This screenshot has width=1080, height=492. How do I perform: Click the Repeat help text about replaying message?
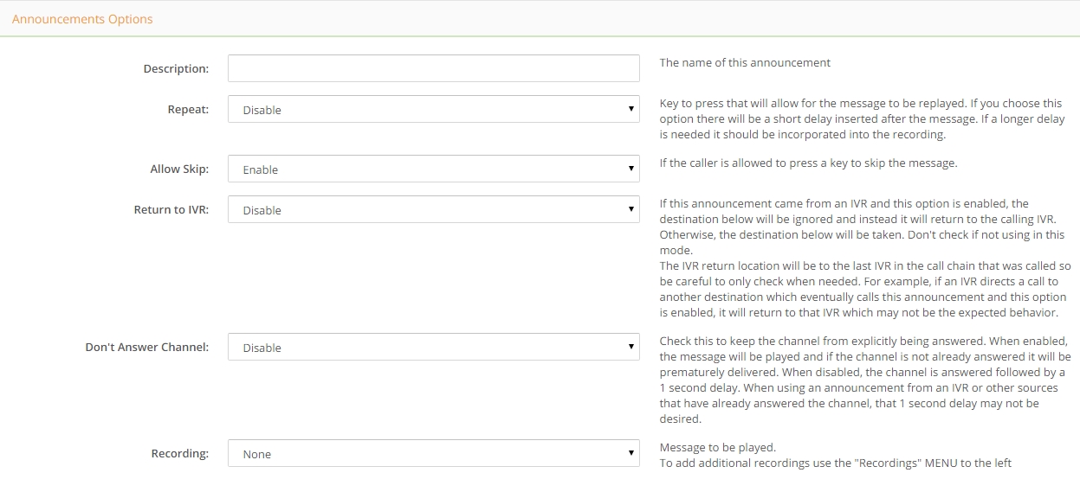[x=863, y=118]
